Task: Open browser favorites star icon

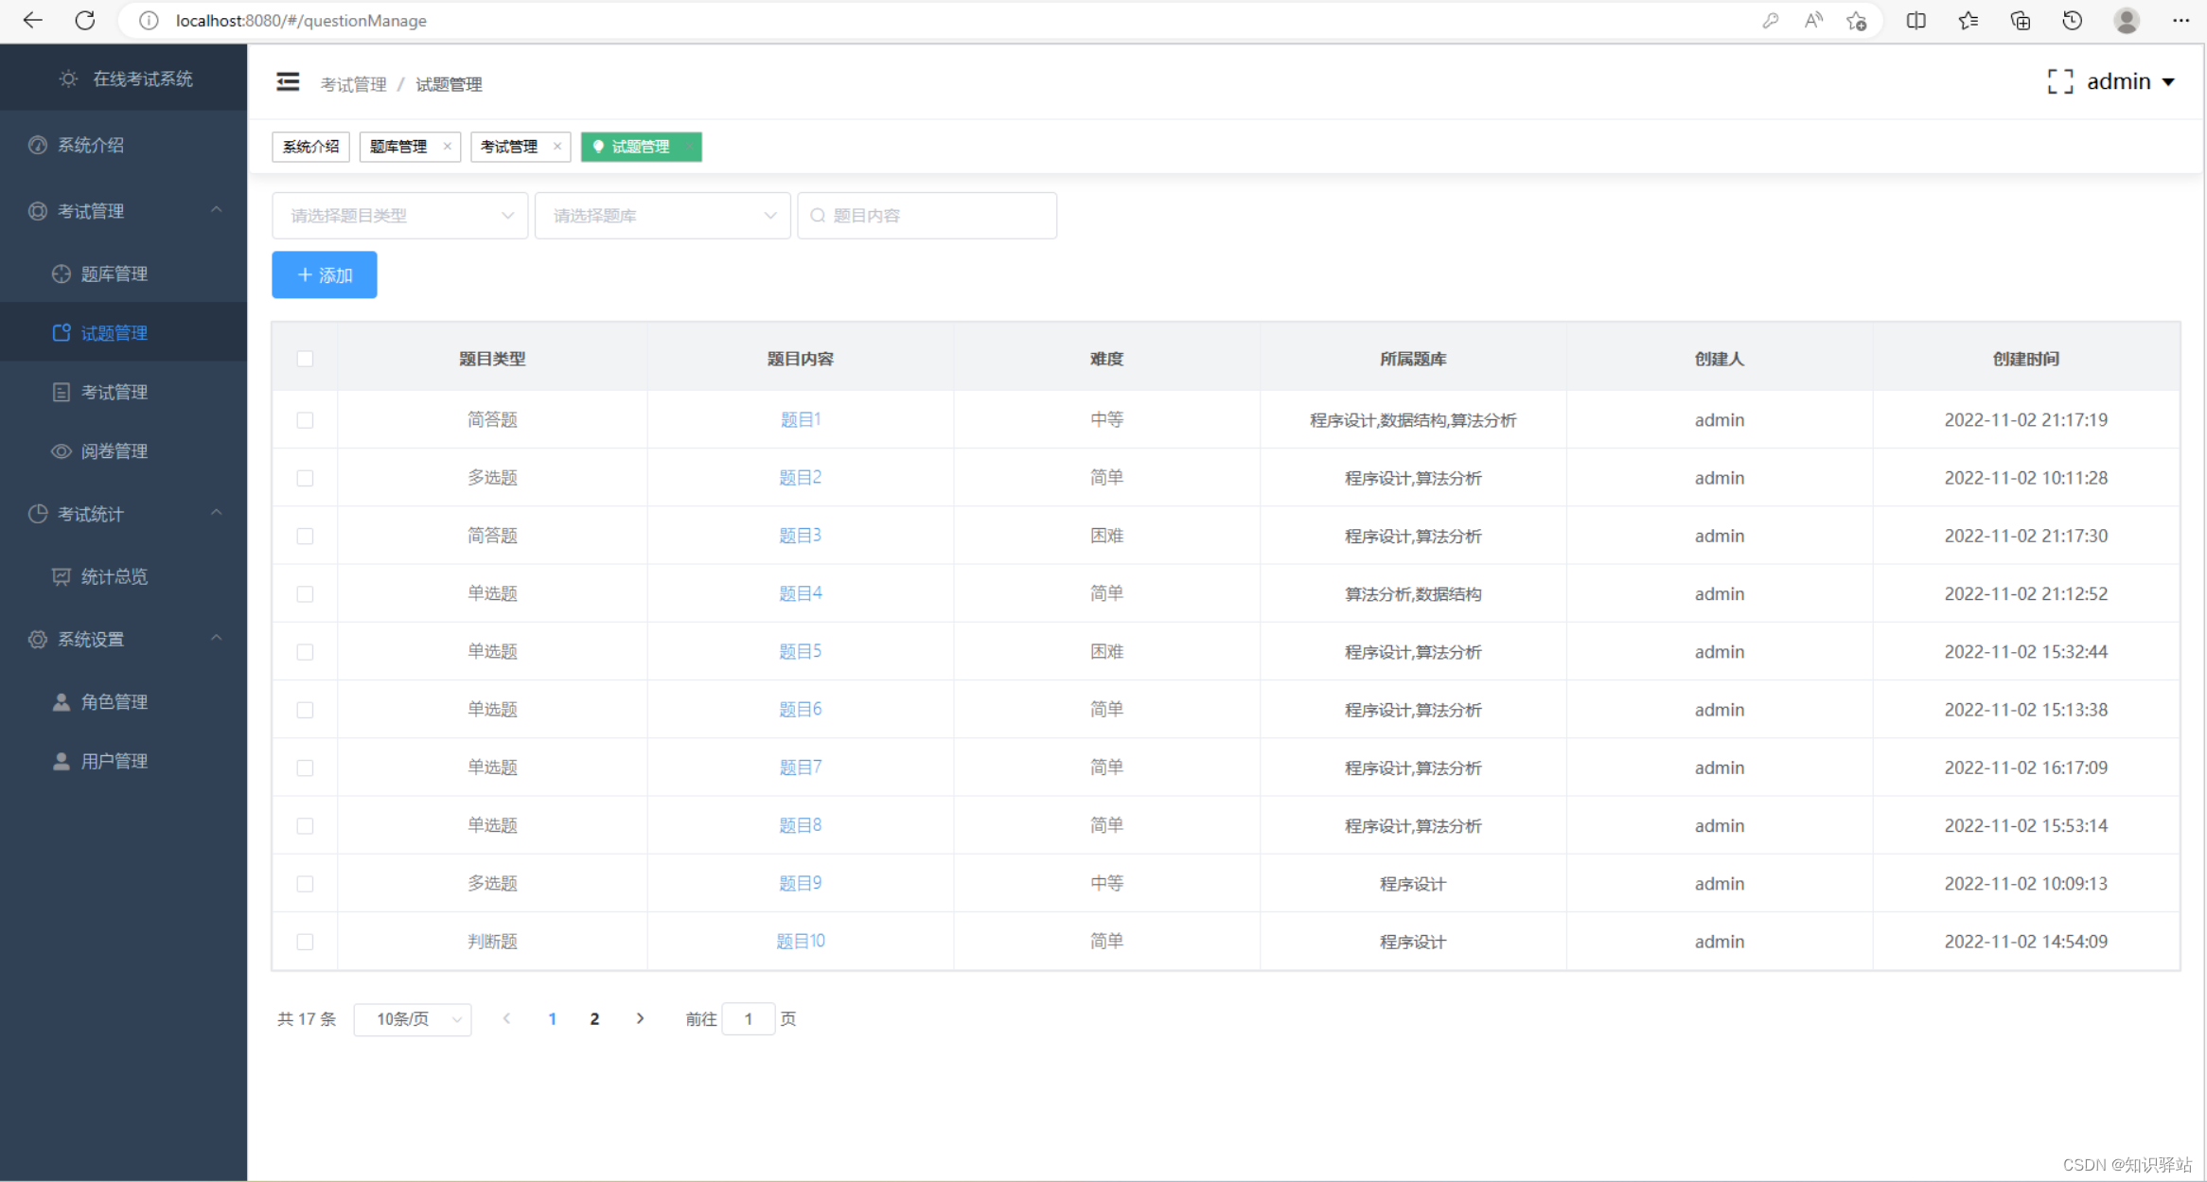Action: click(x=1968, y=20)
